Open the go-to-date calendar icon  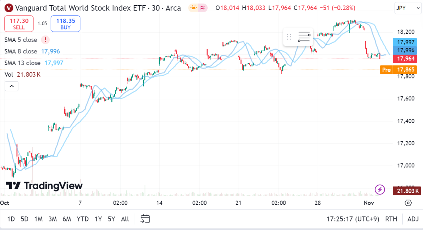pos(145,219)
